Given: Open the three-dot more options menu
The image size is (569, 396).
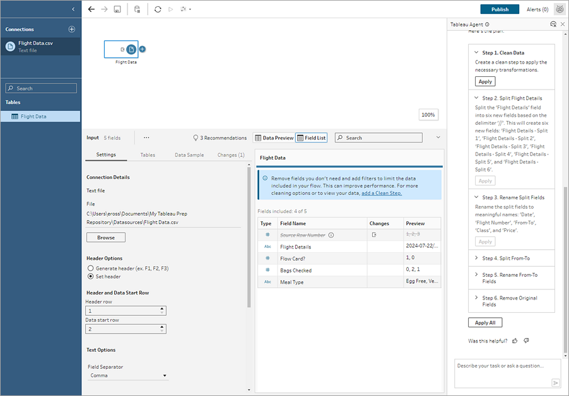Looking at the screenshot, I should (146, 137).
